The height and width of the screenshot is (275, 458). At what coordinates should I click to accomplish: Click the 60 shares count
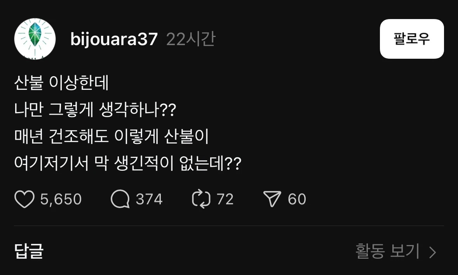297,199
